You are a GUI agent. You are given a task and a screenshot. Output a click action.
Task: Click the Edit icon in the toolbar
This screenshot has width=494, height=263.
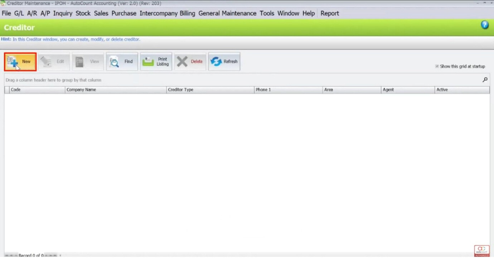coord(54,61)
